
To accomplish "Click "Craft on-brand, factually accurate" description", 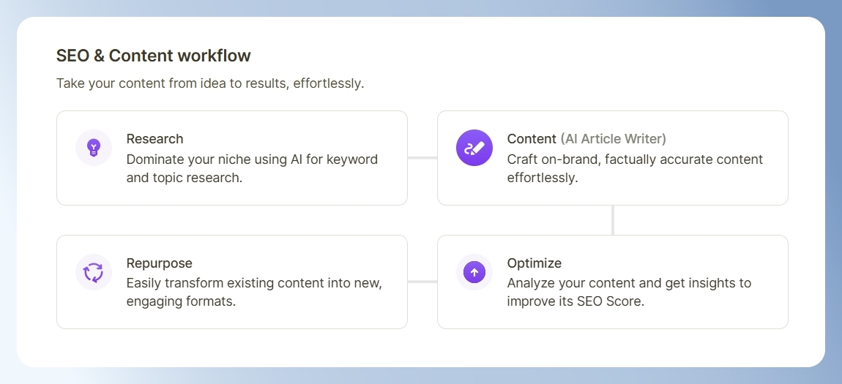I will 635,168.
